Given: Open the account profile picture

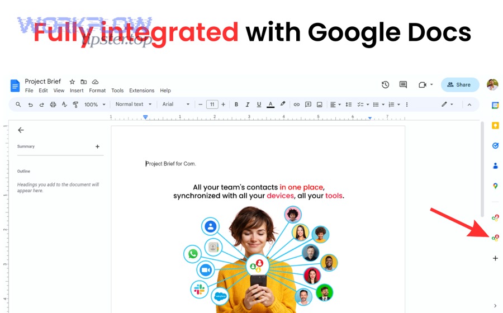Looking at the screenshot, I should [x=492, y=84].
